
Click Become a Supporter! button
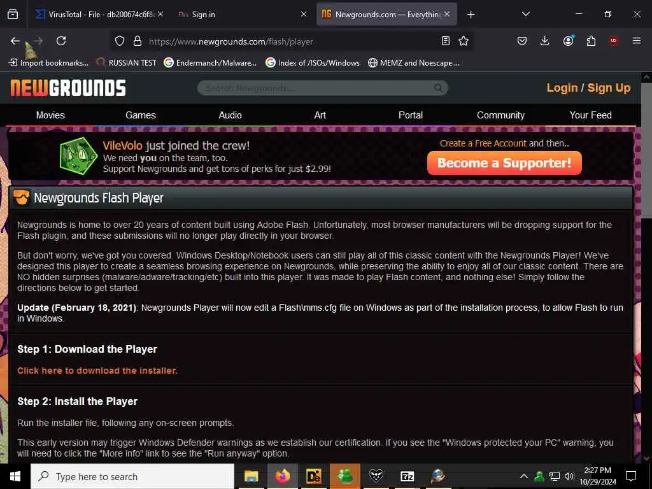point(504,163)
